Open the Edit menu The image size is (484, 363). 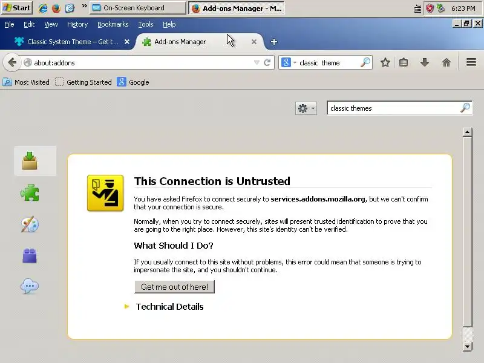(29, 24)
